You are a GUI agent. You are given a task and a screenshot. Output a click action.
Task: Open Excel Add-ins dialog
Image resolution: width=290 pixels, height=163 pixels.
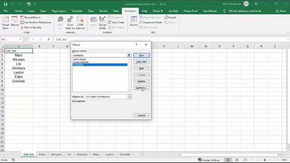pos(70,23)
